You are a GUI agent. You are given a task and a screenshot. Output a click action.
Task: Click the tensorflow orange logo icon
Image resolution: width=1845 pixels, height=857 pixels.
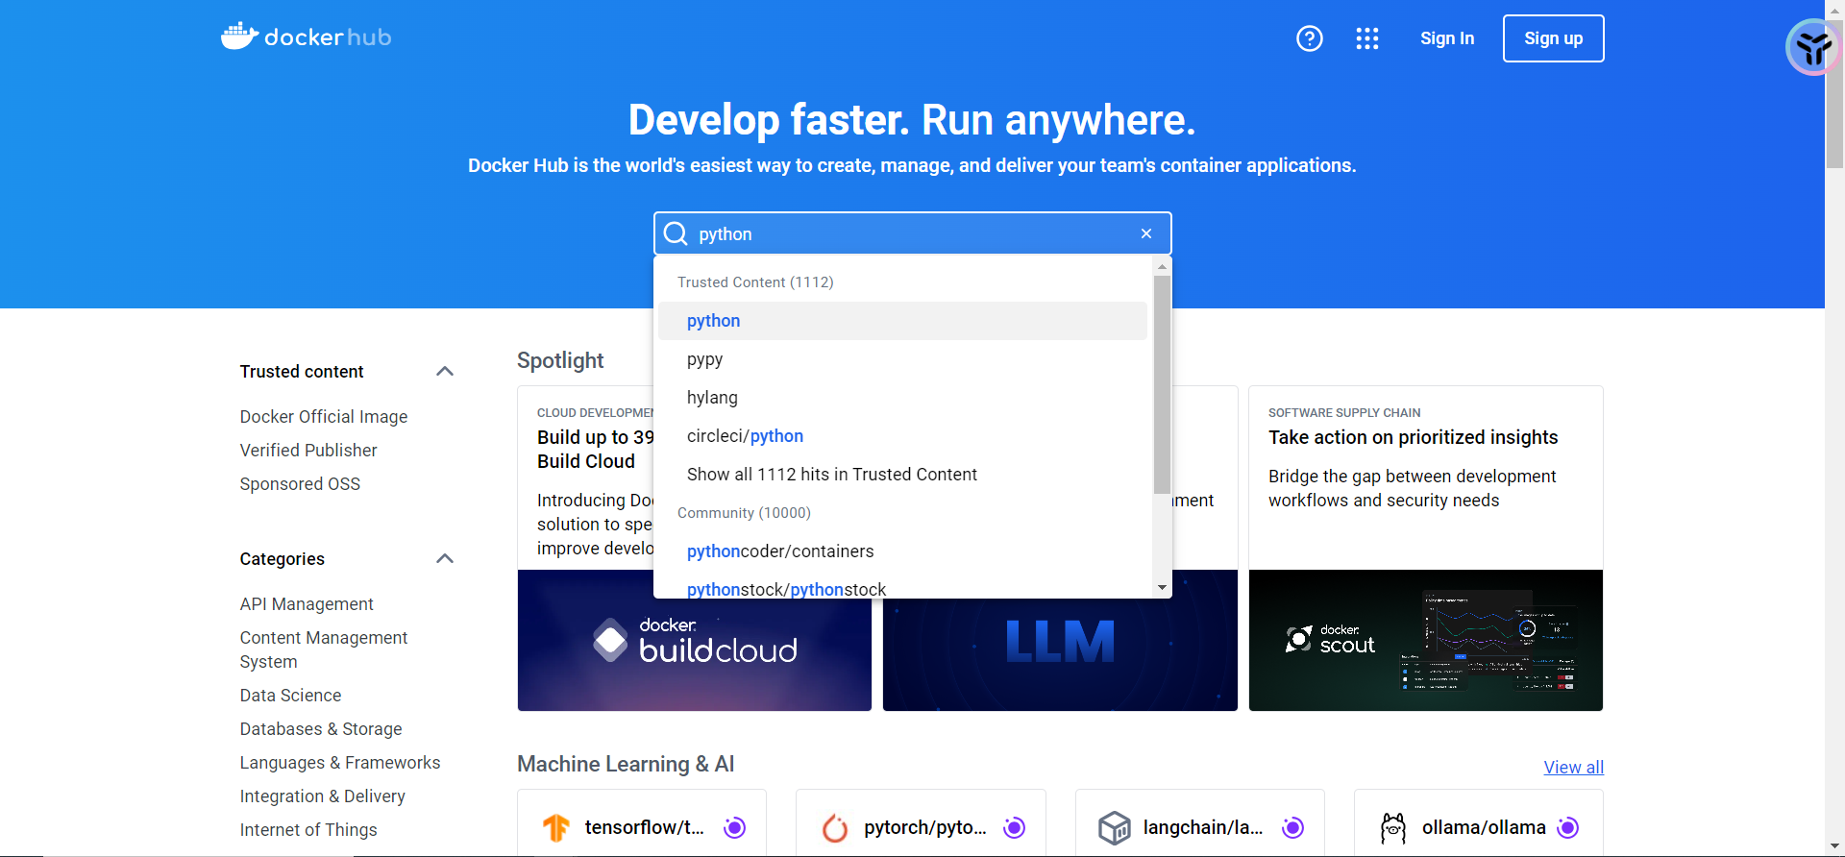[x=556, y=827]
